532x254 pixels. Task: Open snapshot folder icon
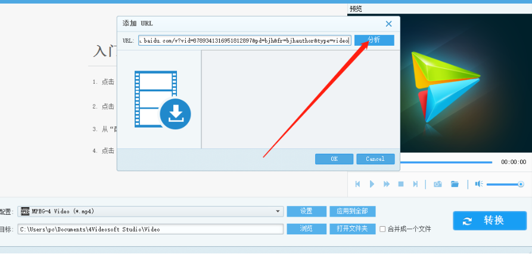pos(455,184)
